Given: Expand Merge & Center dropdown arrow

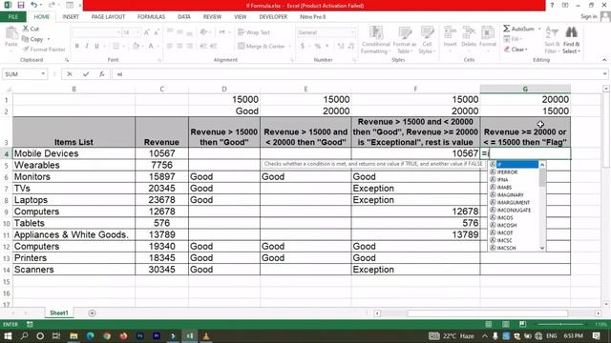Looking at the screenshot, I should click(x=290, y=47).
